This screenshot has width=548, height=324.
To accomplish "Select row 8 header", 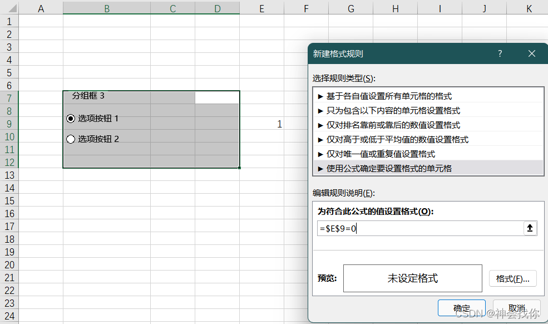I will coord(9,111).
